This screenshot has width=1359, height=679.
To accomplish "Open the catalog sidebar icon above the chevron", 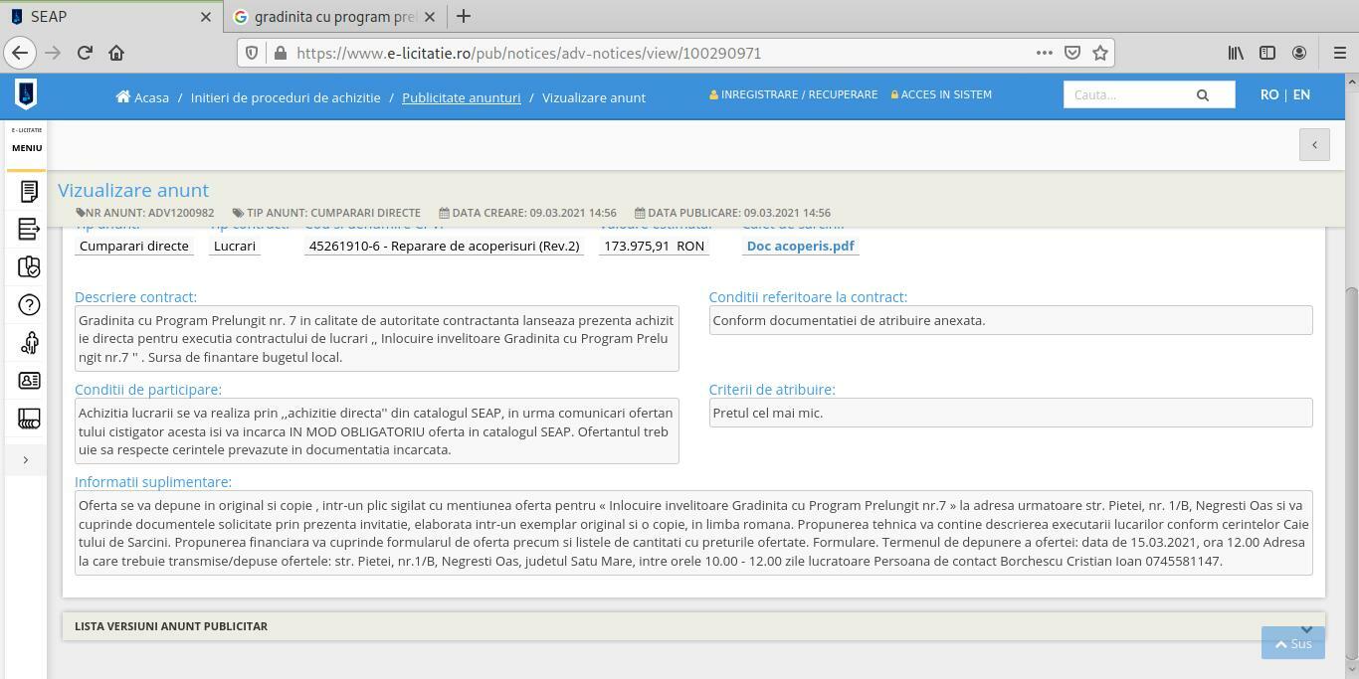I will click(29, 419).
